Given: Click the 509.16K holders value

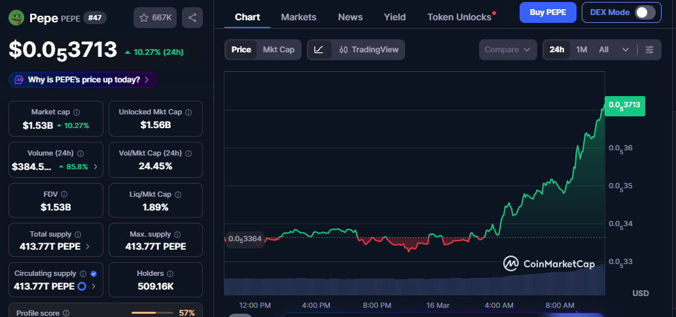Looking at the screenshot, I should [155, 286].
